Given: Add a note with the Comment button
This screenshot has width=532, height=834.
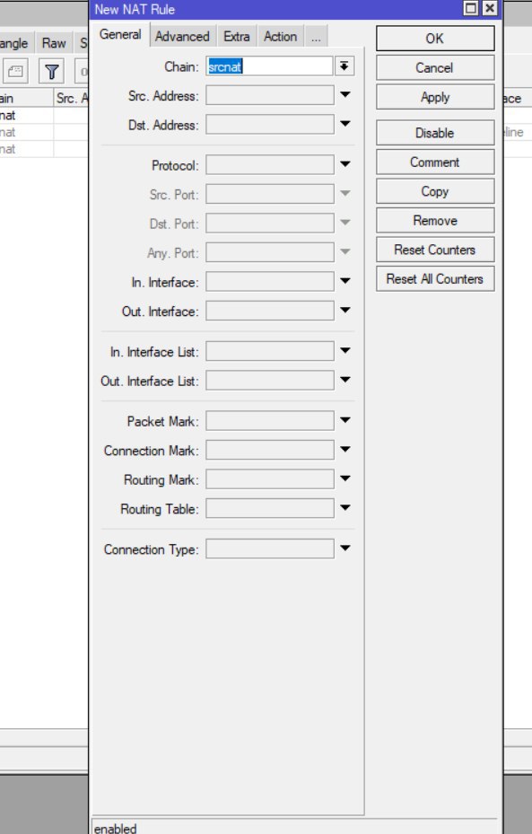Looking at the screenshot, I should click(x=435, y=162).
